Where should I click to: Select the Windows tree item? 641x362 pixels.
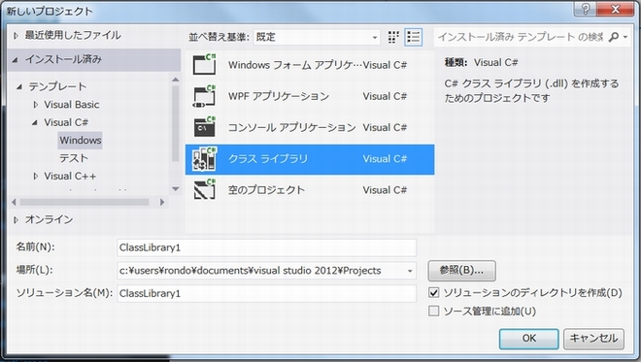coord(80,140)
